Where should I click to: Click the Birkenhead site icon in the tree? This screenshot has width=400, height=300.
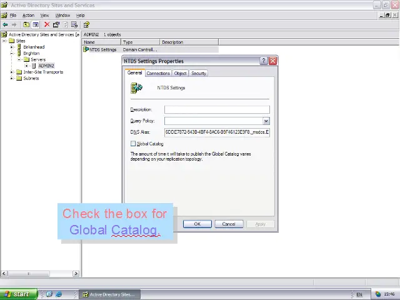[x=19, y=47]
